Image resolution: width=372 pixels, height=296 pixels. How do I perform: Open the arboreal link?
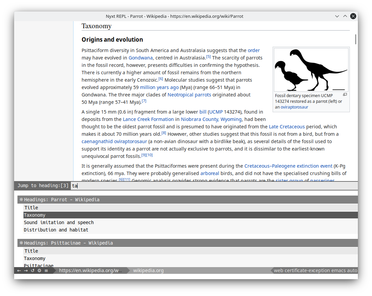pyautogui.click(x=210, y=173)
